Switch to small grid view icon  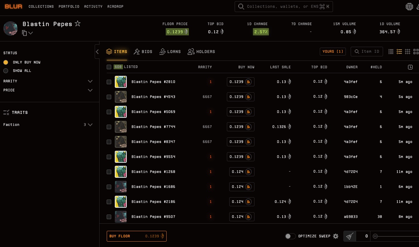coord(408,52)
